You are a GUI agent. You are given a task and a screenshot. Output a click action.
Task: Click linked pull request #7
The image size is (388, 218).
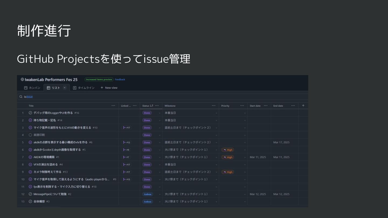pyautogui.click(x=126, y=157)
